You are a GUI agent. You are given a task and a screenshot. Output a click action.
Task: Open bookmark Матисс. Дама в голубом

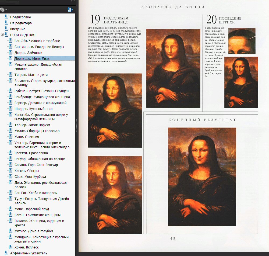click(34, 231)
